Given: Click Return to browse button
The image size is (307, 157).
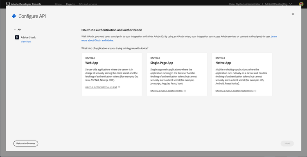Looking at the screenshot, I should tap(26, 143).
